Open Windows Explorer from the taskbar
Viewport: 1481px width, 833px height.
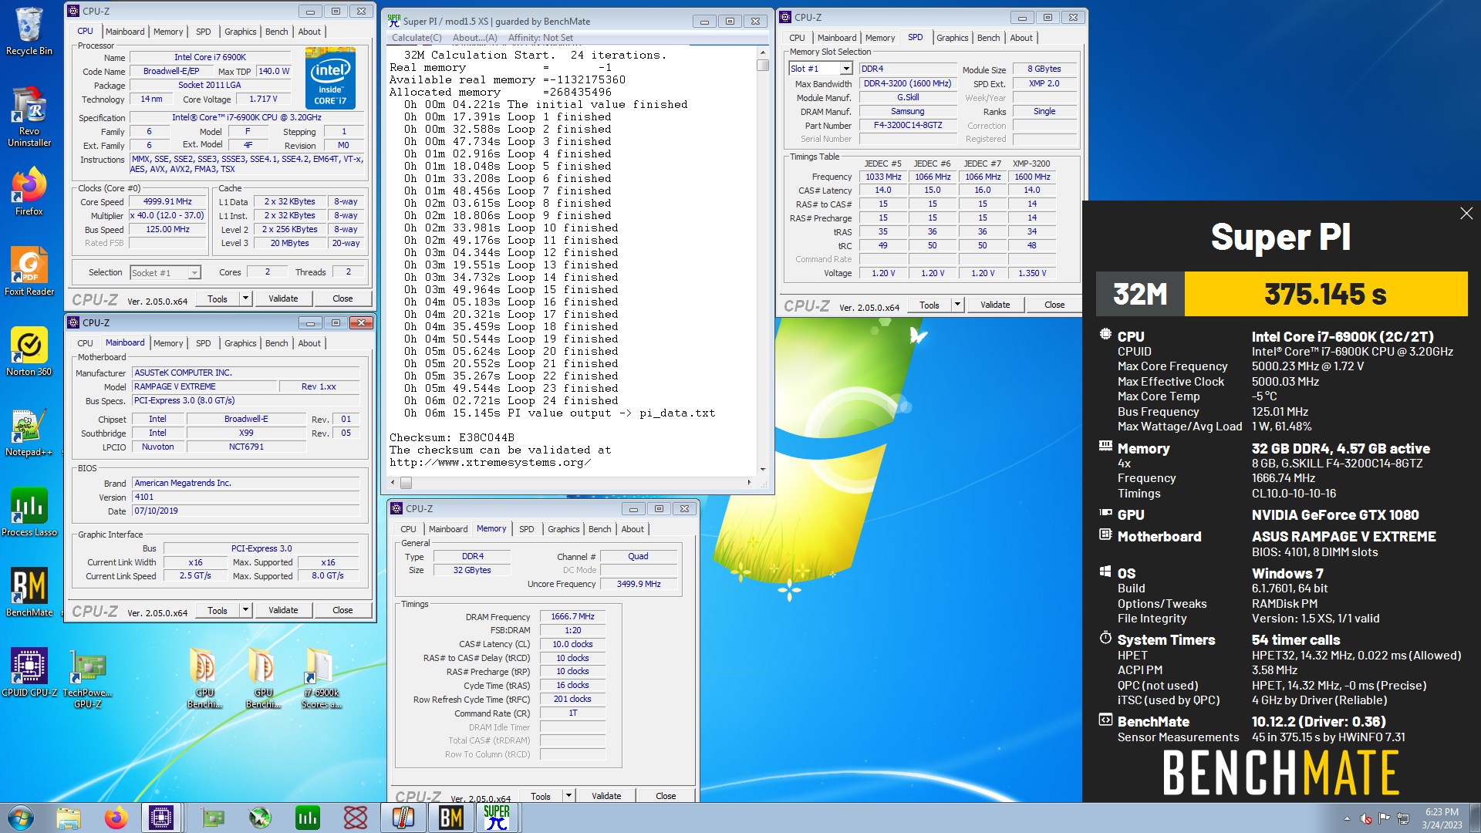(68, 818)
